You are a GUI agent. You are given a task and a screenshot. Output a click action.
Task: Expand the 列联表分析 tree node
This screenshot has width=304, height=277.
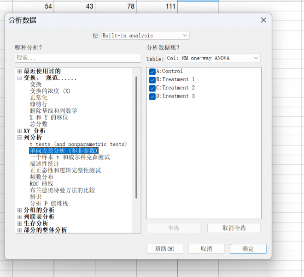pyautogui.click(x=19, y=217)
